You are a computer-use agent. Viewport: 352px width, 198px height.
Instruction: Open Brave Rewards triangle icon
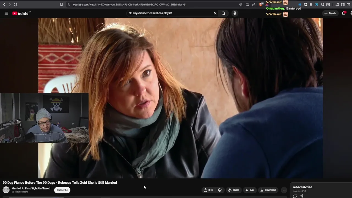pyautogui.click(x=267, y=5)
